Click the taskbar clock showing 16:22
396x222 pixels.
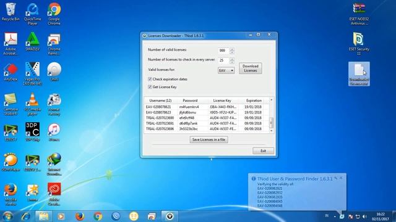click(380, 216)
